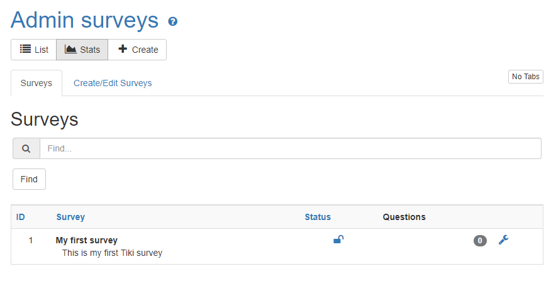Open the Create/Edit Surveys tab
This screenshot has width=556, height=281.
coord(113,83)
